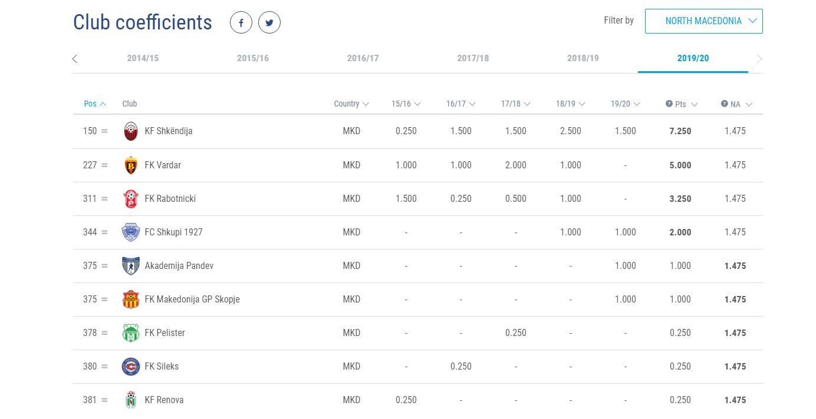Click the FK Rabotnicki club logo
This screenshot has height=419, width=816.
coord(131,199)
